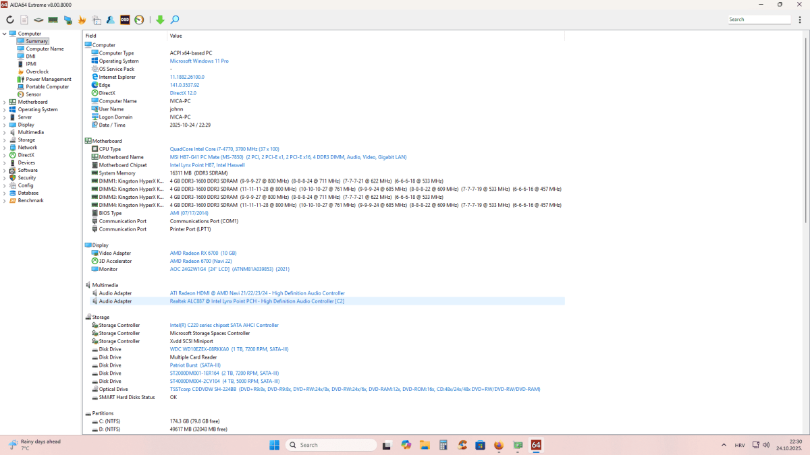810x455 pixels.
Task: Click the magnifier search toolbar icon
Action: click(x=175, y=20)
